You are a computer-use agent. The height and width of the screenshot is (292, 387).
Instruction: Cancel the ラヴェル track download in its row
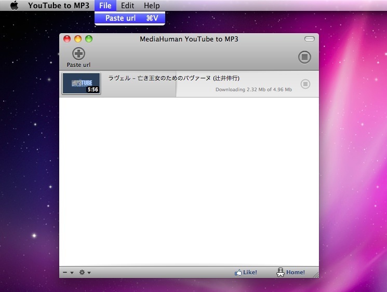point(305,84)
